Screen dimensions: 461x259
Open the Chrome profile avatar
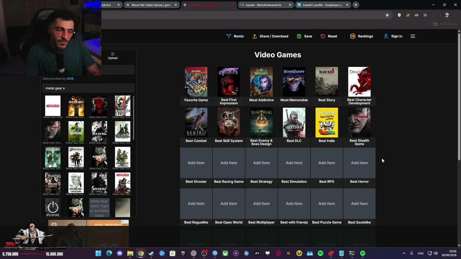[x=447, y=15]
